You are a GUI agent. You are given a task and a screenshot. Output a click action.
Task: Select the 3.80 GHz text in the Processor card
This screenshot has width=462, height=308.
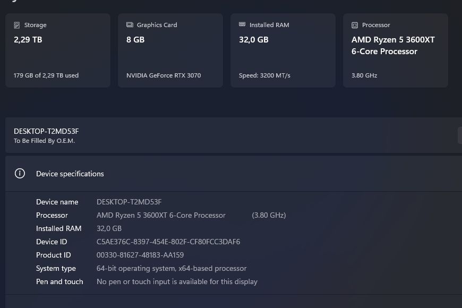(x=364, y=75)
